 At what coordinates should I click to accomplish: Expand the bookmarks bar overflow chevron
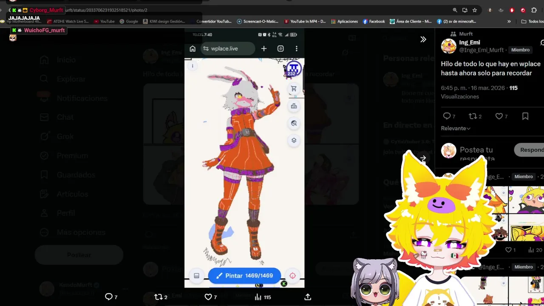pyautogui.click(x=509, y=21)
